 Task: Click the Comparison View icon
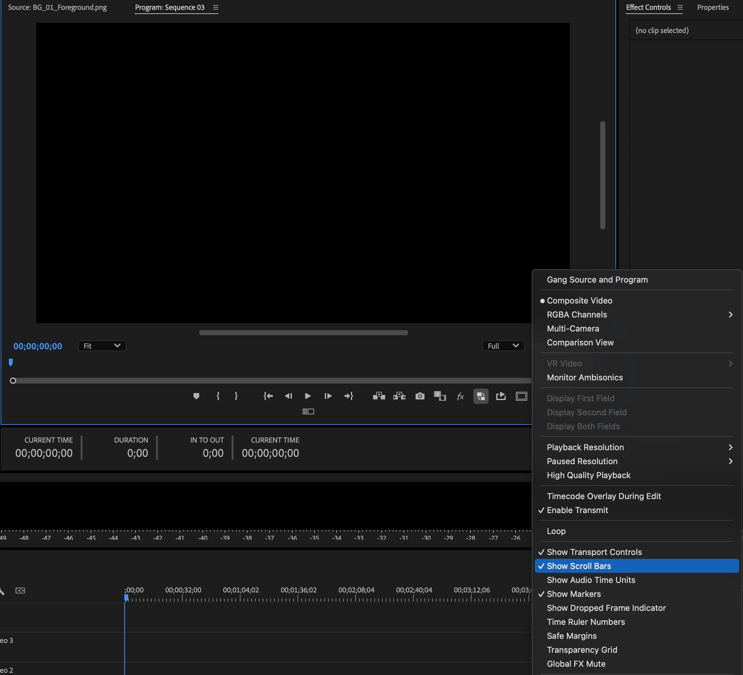(481, 396)
